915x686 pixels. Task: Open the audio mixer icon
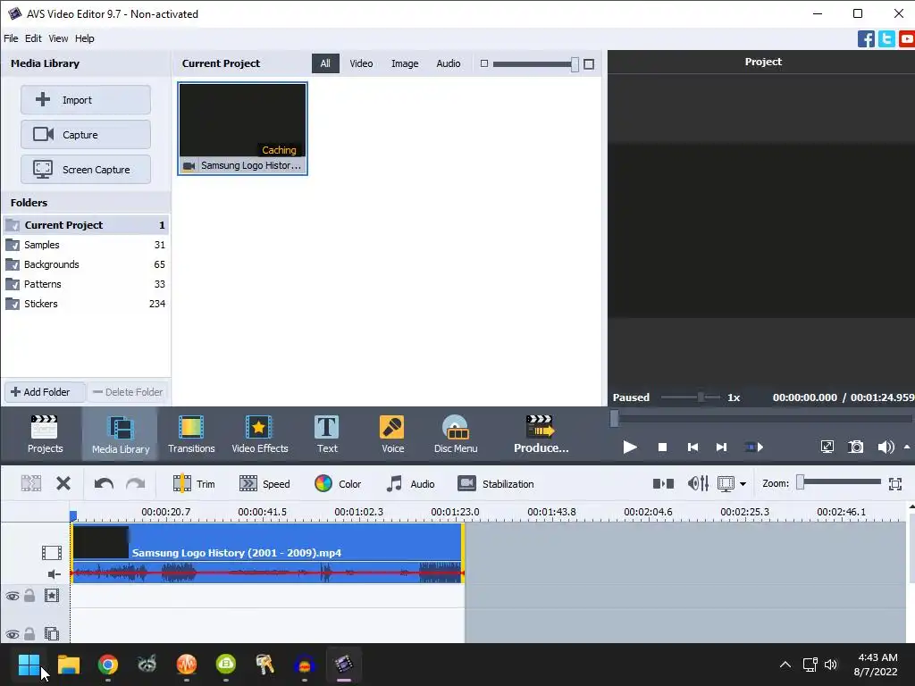coord(698,483)
